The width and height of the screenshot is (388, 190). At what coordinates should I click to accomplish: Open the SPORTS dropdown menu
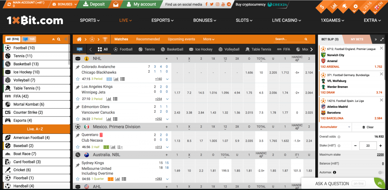click(90, 20)
